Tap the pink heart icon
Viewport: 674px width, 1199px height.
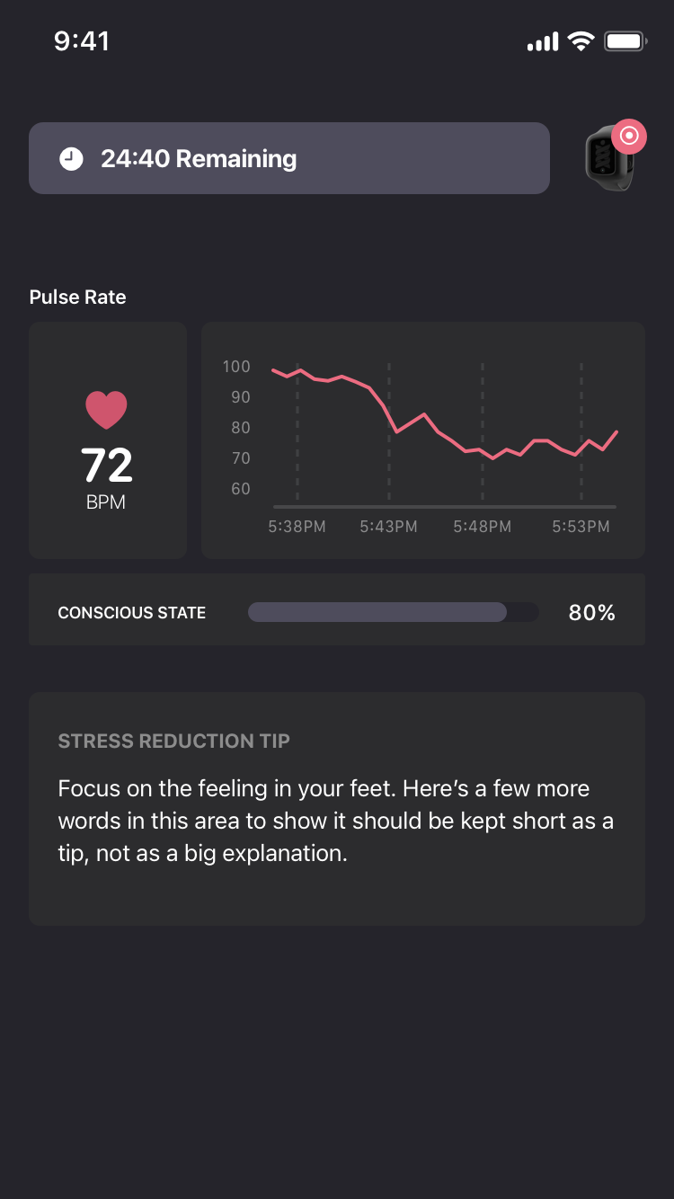106,410
